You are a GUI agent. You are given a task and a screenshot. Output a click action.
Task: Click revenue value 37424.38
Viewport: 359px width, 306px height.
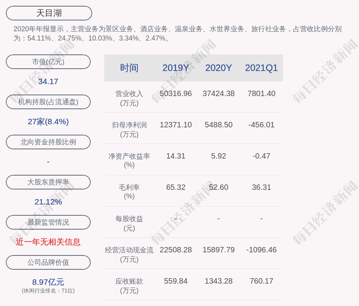218,94
